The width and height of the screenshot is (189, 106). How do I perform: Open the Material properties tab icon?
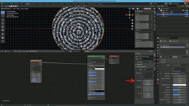(x=158, y=79)
